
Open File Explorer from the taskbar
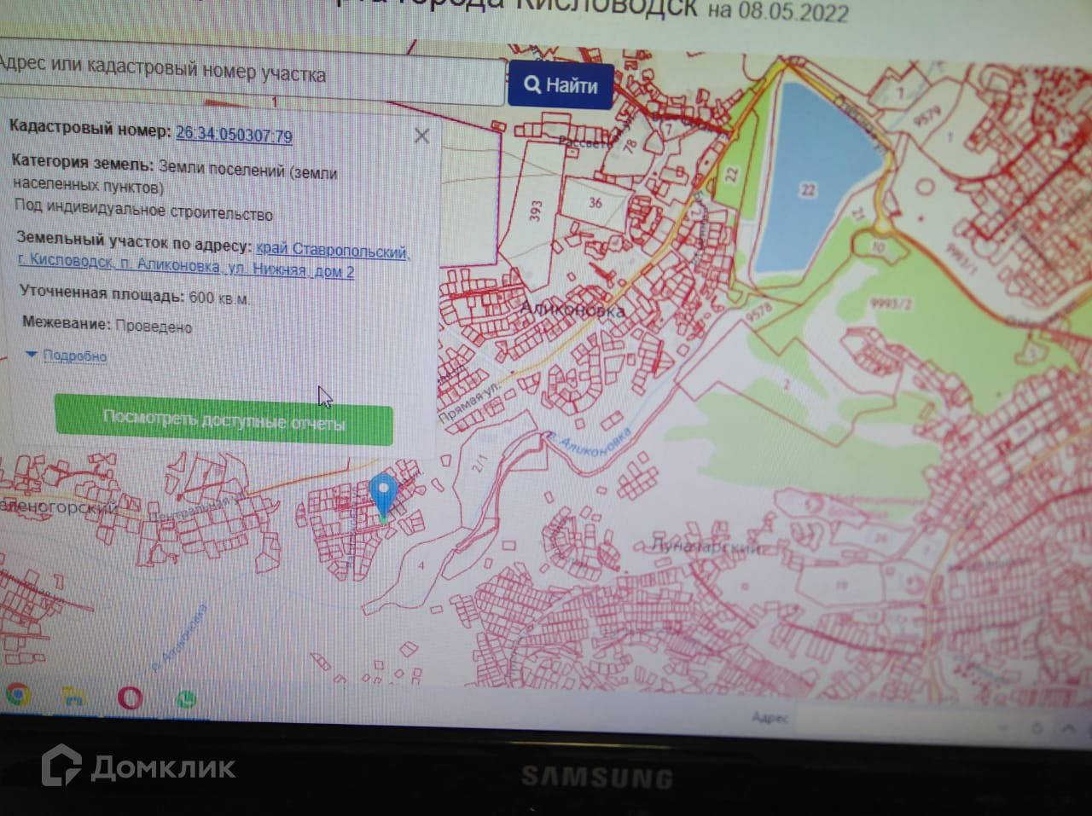(x=73, y=697)
